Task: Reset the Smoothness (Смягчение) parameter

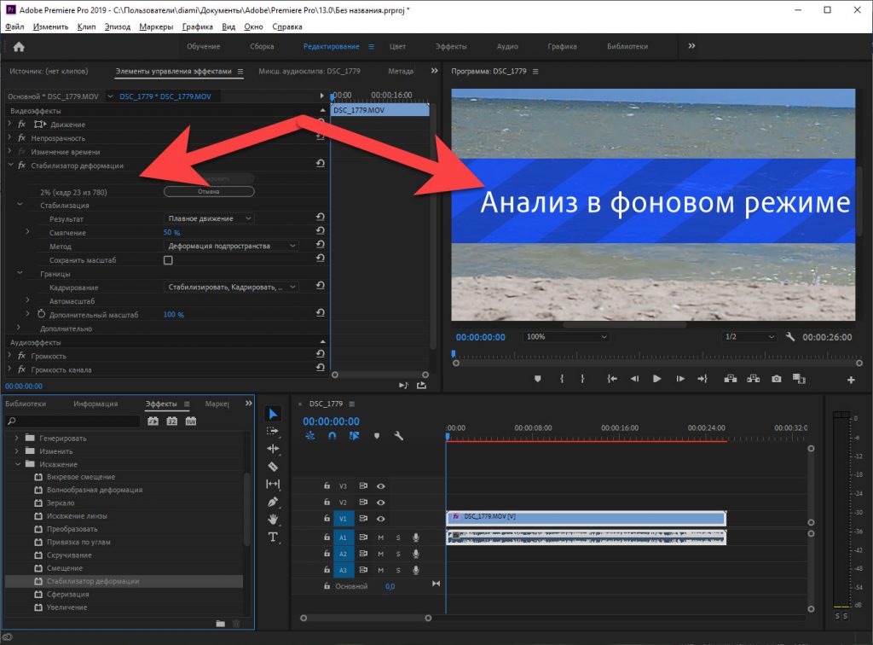Action: coord(320,232)
